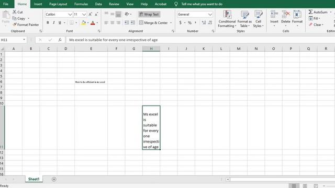Viewport: 335px width, 188px height.
Task: Open Cell Styles gallery
Action: (x=258, y=19)
